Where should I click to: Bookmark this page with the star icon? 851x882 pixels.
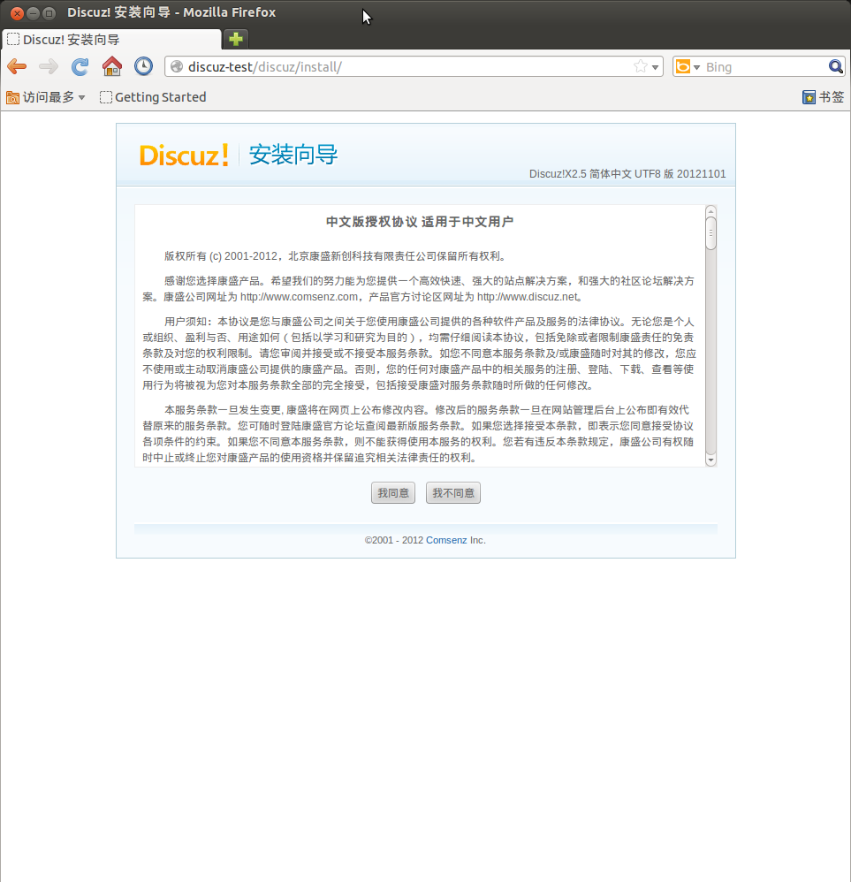pyautogui.click(x=640, y=66)
